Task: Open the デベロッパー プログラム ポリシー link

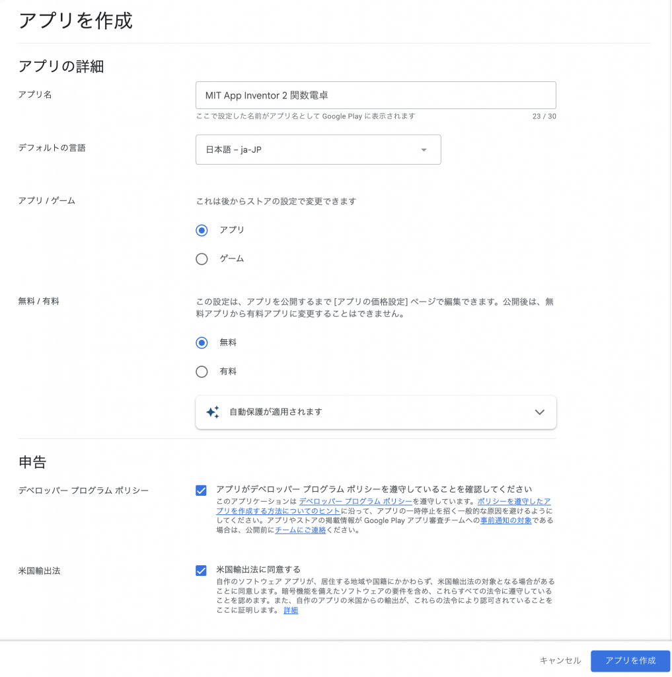Action: (x=355, y=502)
